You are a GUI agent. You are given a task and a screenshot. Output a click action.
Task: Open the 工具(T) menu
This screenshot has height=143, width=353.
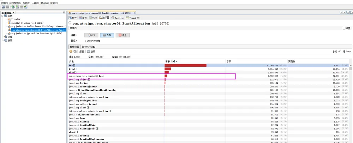click(35, 3)
